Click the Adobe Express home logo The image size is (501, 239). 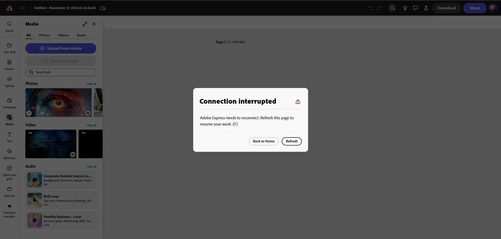9,8
